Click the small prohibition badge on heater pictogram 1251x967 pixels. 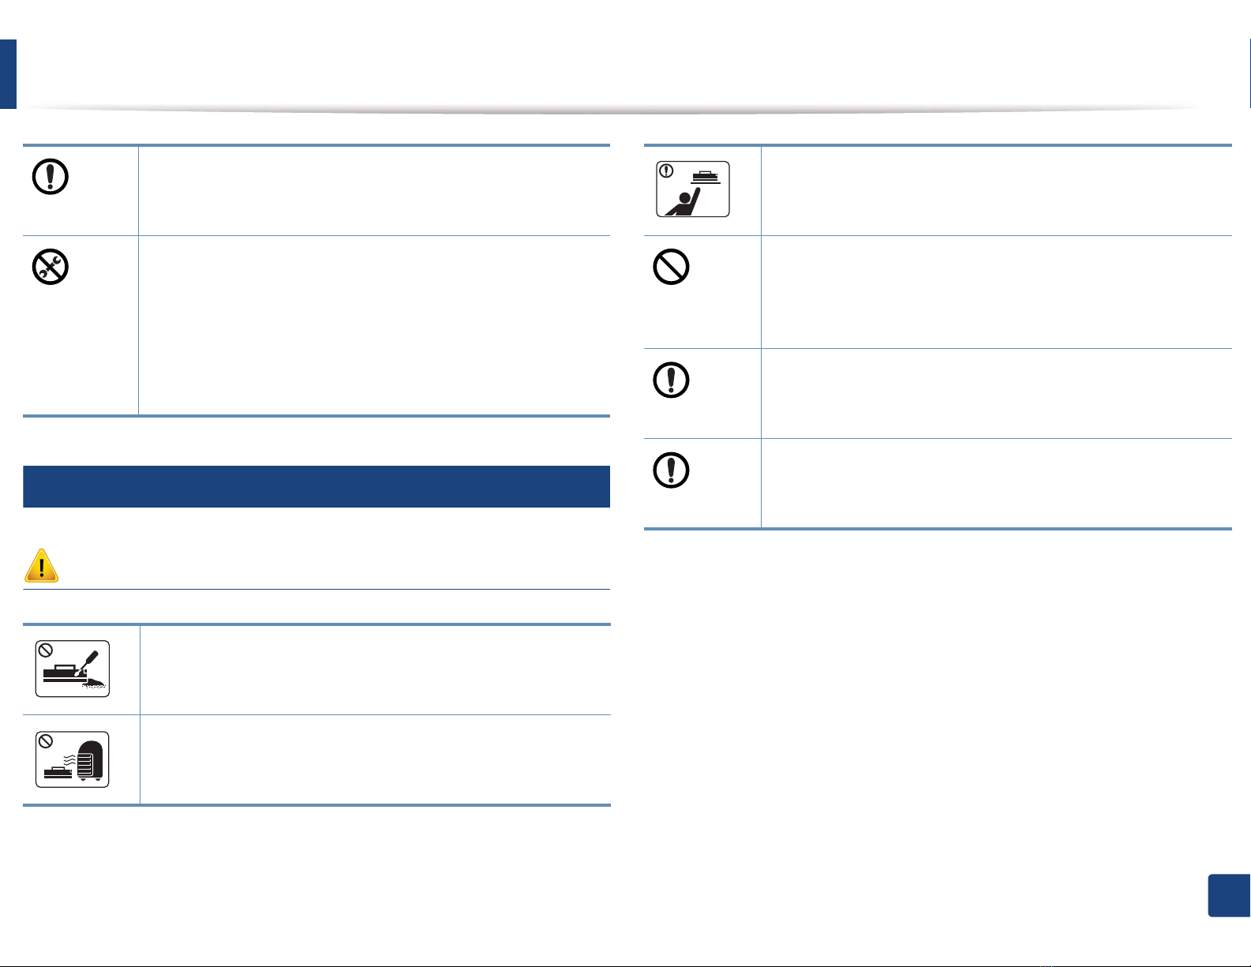46,742
